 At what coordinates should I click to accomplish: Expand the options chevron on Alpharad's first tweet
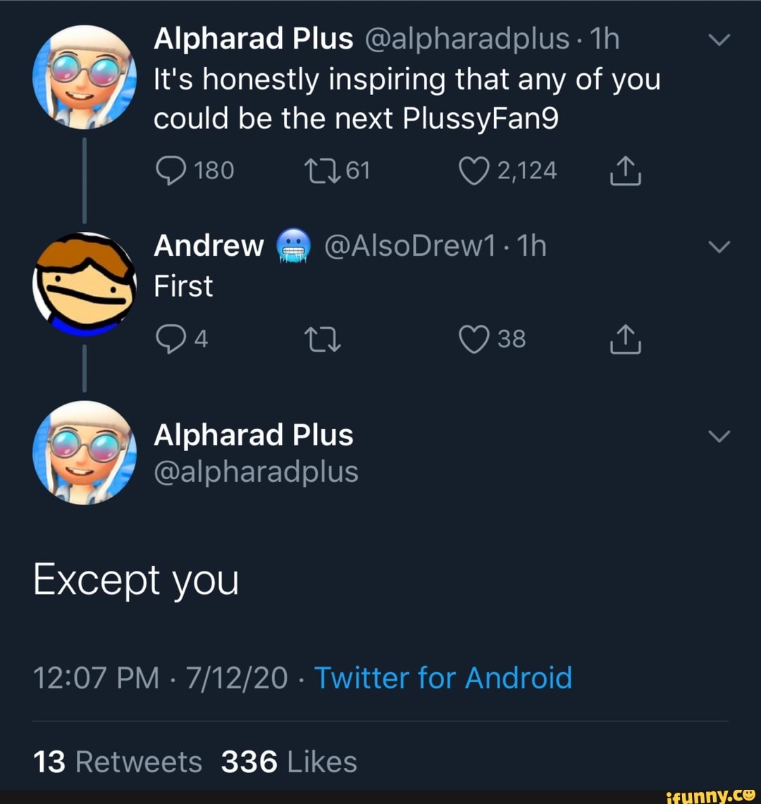pyautogui.click(x=719, y=39)
